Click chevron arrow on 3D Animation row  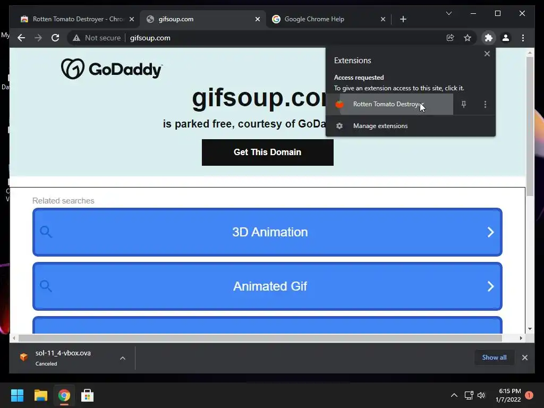click(x=490, y=232)
